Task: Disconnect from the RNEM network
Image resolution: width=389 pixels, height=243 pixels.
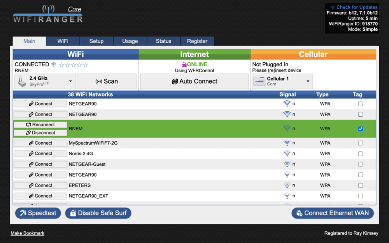Action: [40, 133]
